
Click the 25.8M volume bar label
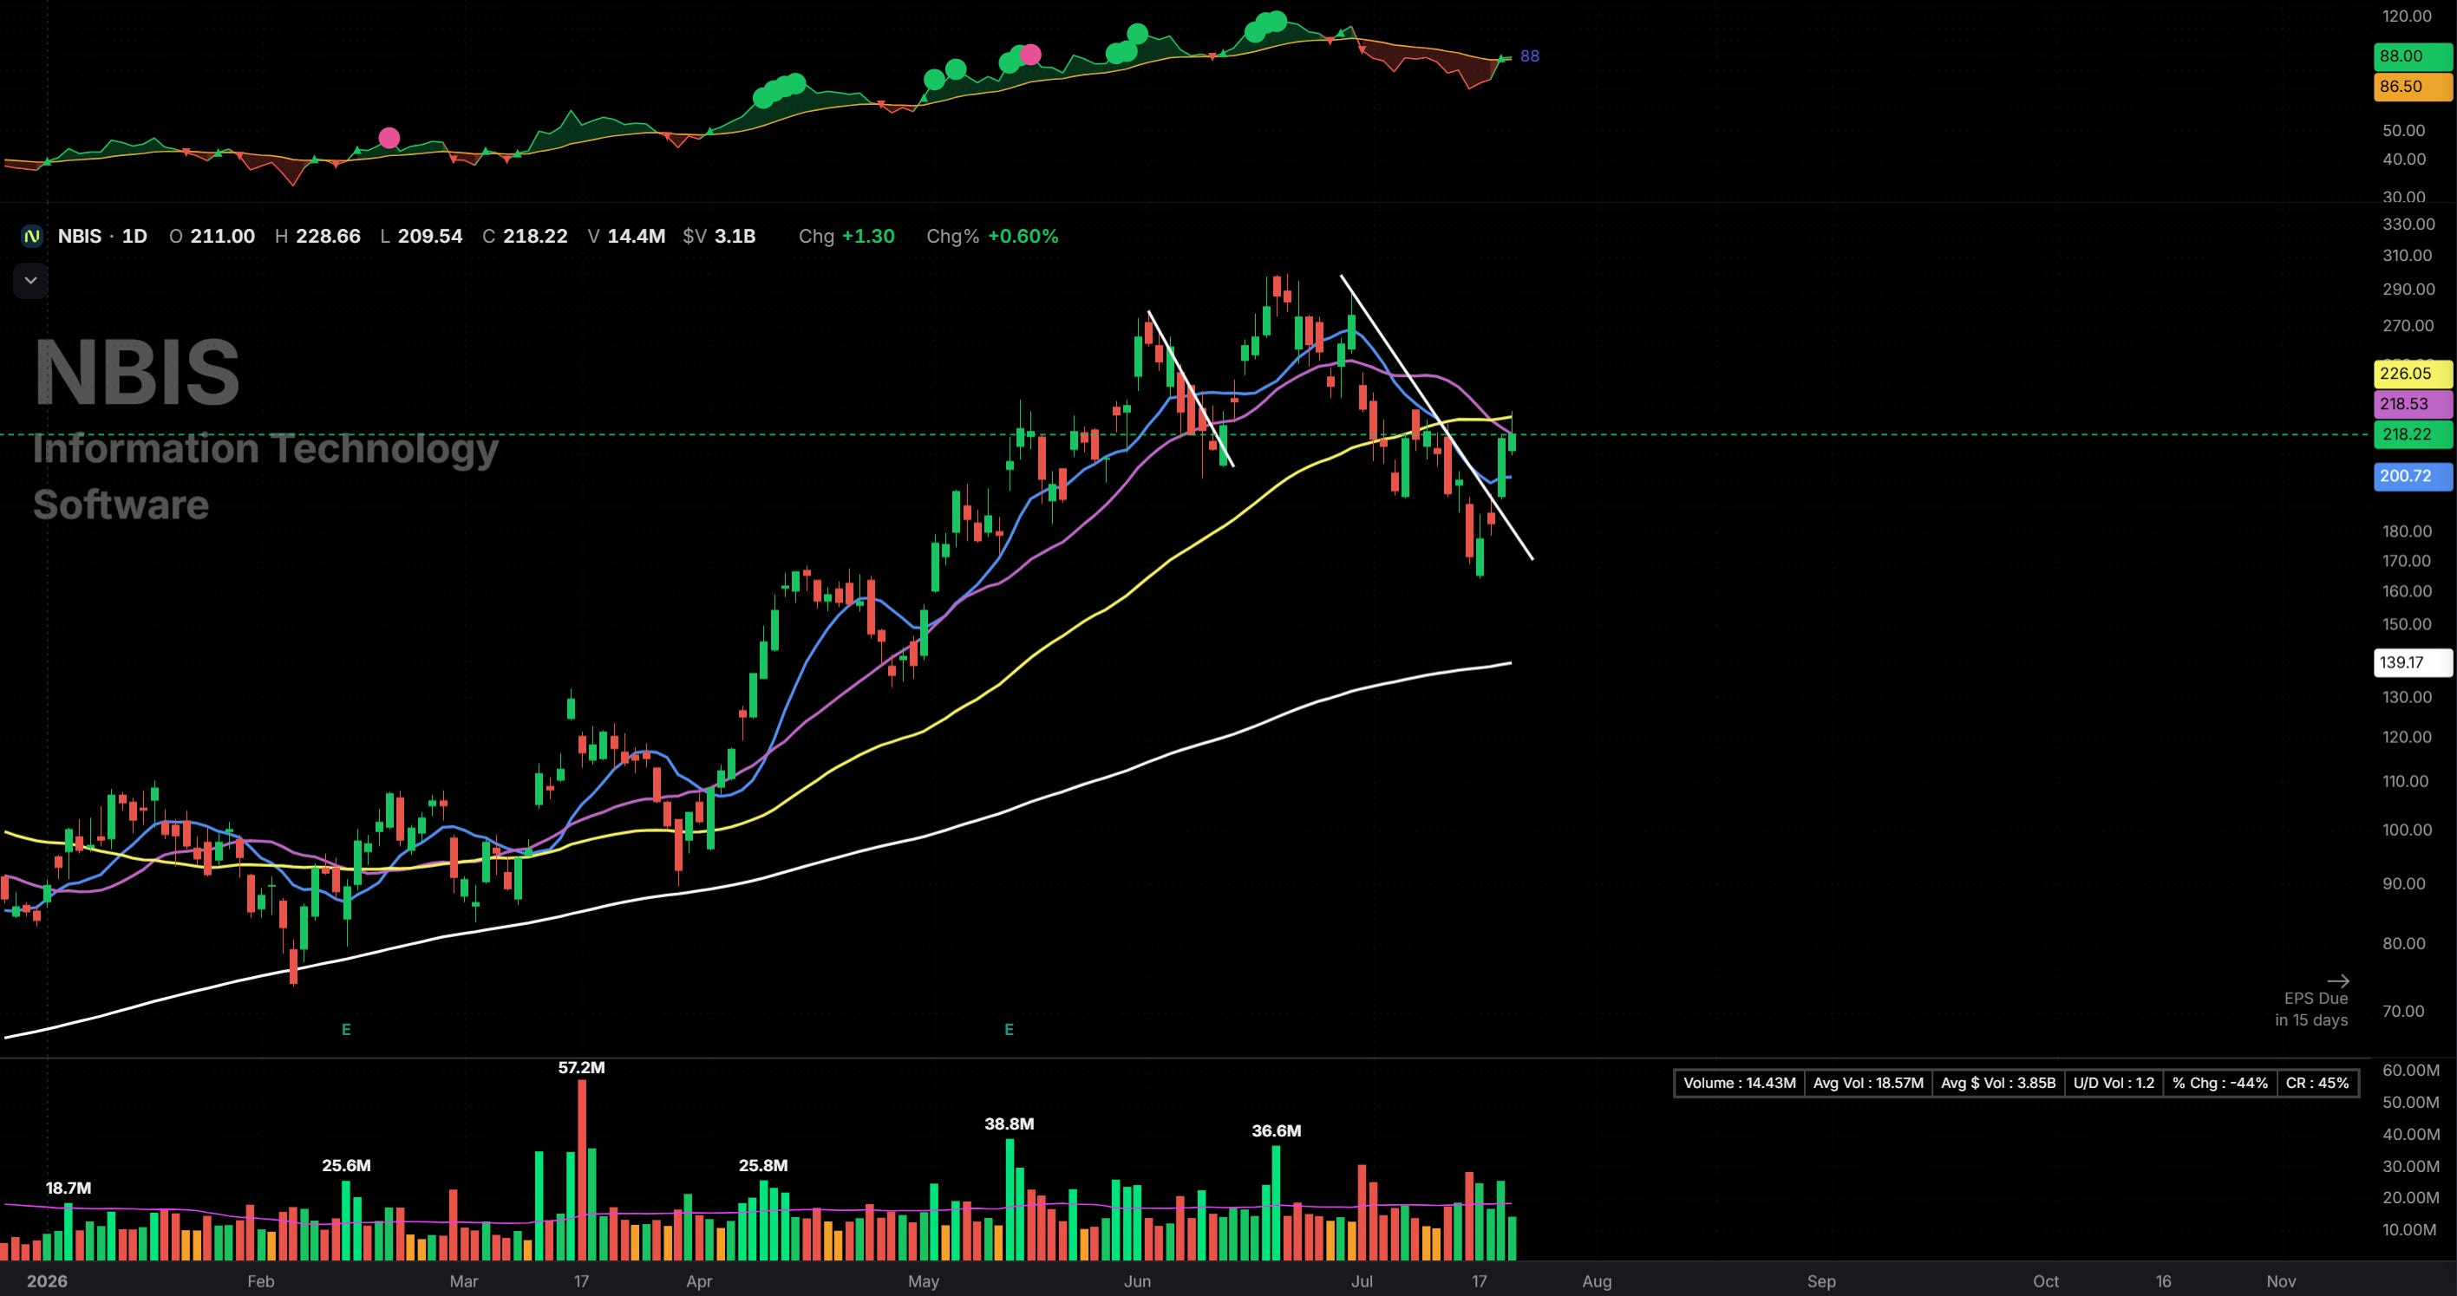tap(763, 1165)
